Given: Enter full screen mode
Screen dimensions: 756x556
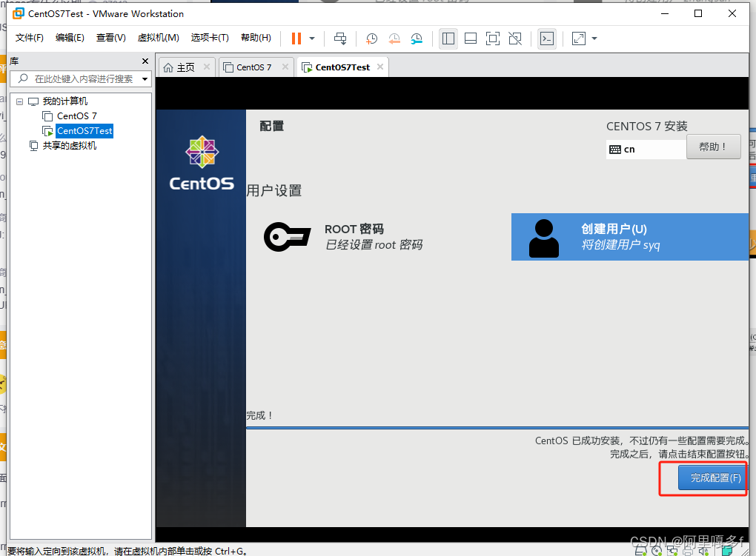Looking at the screenshot, I should click(x=493, y=38).
